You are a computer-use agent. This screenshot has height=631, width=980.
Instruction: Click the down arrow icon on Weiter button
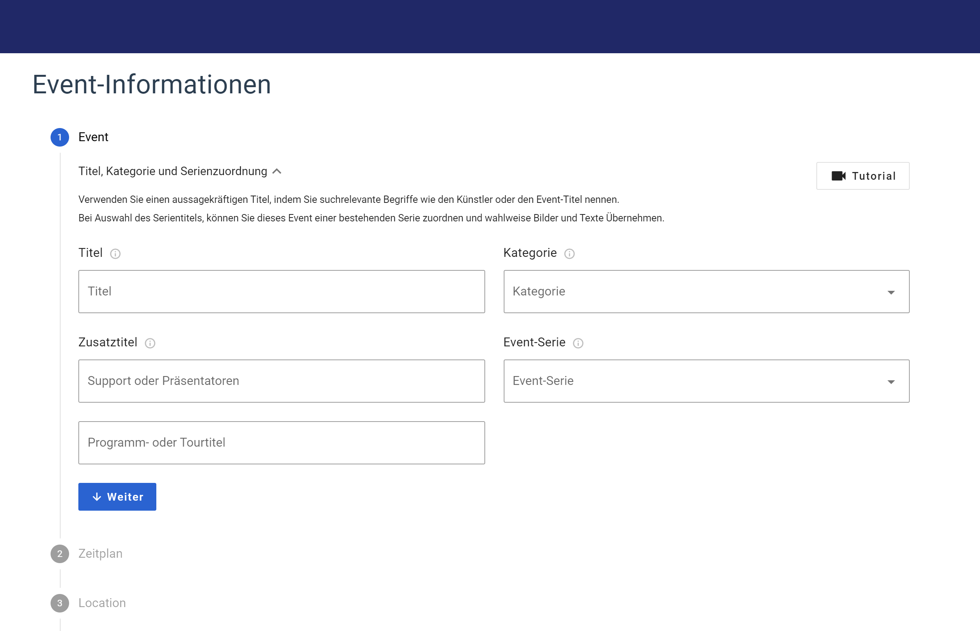click(x=97, y=497)
